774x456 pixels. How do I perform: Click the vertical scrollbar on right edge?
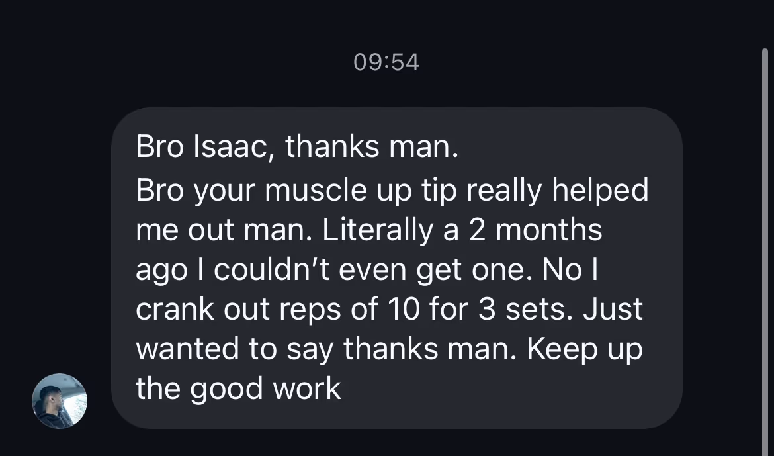(x=765, y=238)
